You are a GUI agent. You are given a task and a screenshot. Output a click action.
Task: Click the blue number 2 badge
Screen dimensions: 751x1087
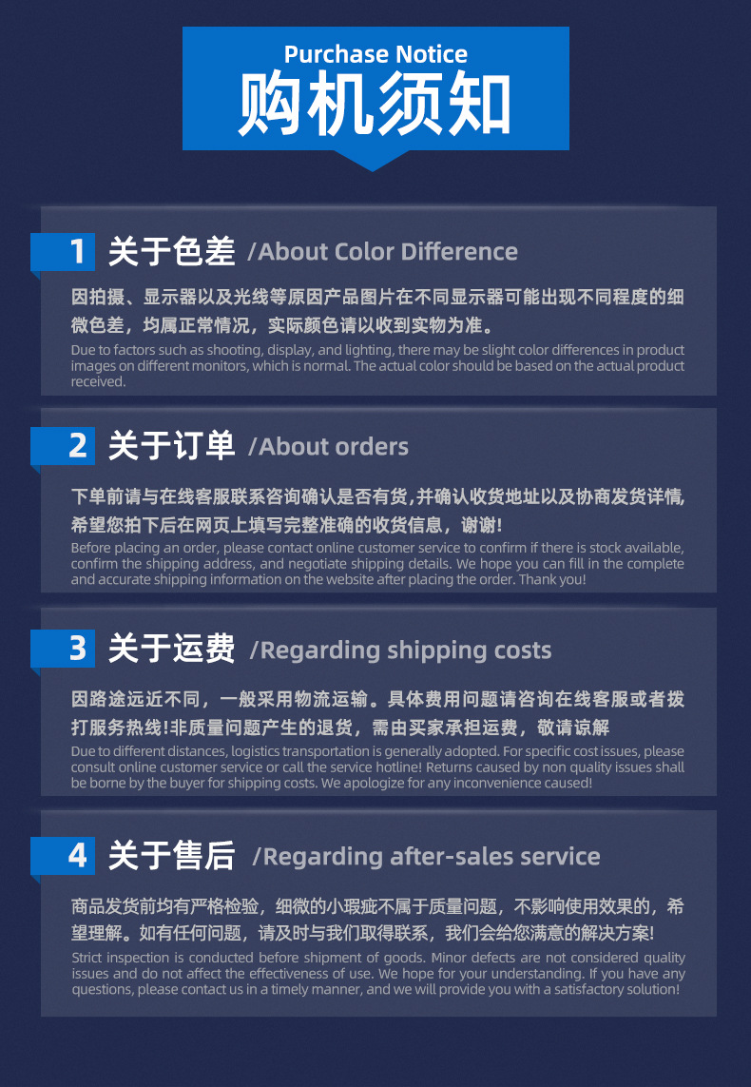click(63, 446)
